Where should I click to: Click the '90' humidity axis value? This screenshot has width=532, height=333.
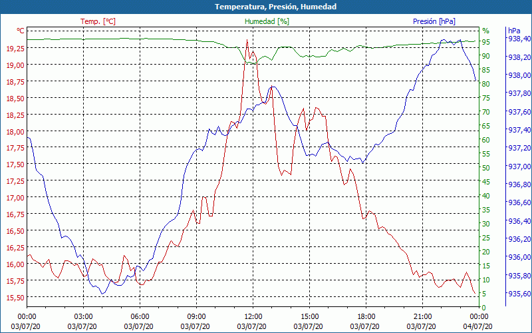[x=486, y=56]
